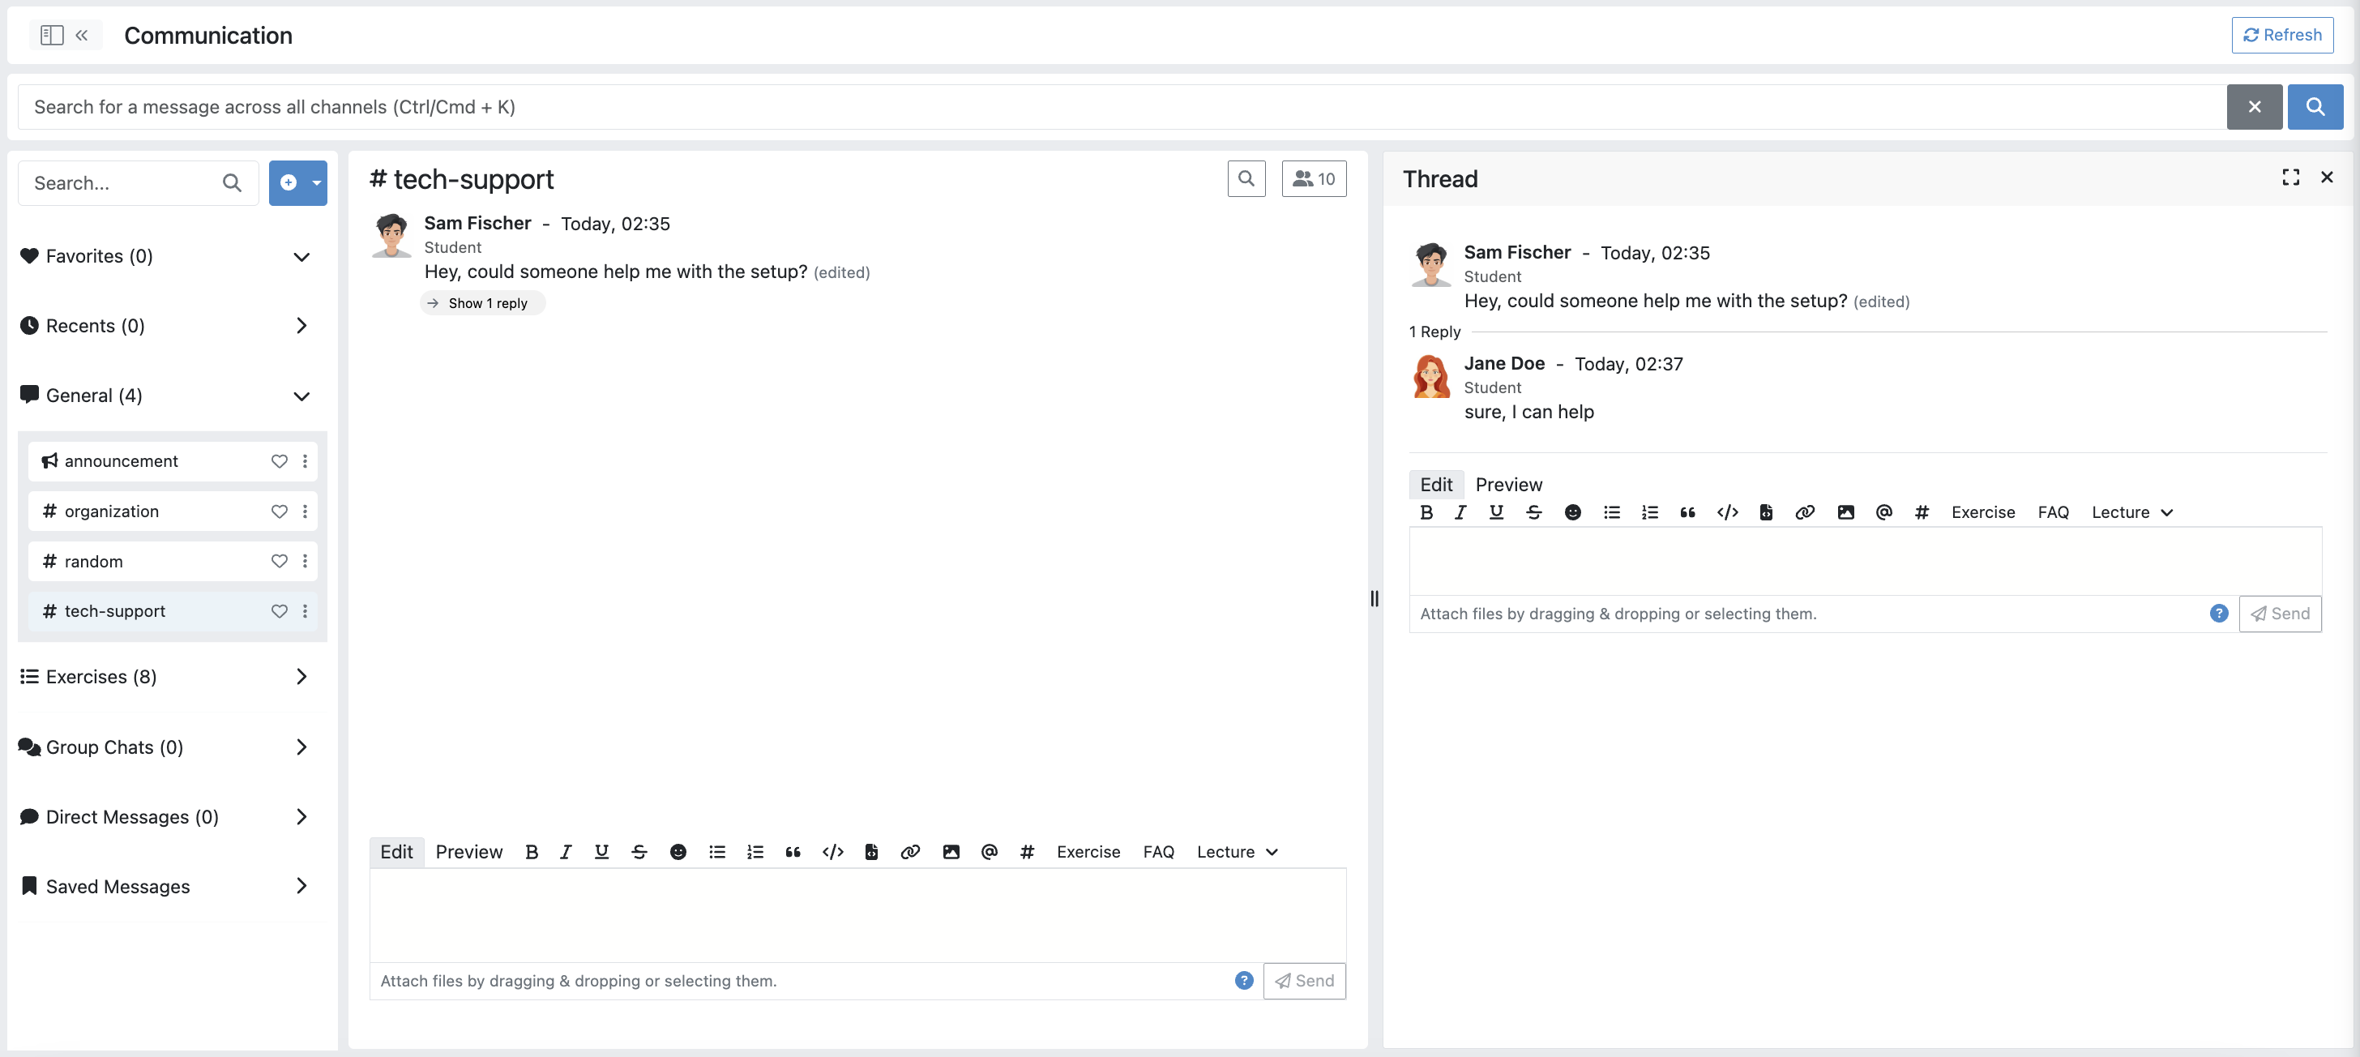This screenshot has width=2360, height=1057.
Task: Favorite the announcement channel
Action: pyautogui.click(x=280, y=460)
